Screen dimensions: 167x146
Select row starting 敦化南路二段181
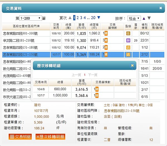tap(17, 69)
